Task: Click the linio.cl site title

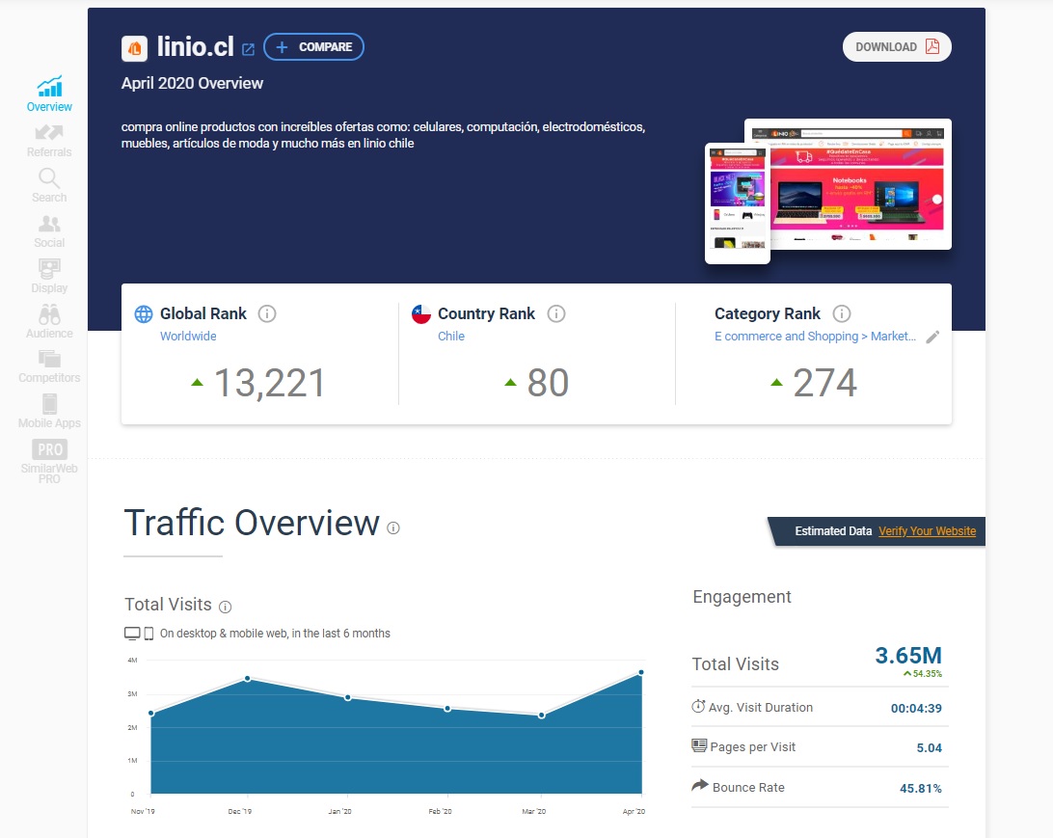Action: [x=196, y=47]
